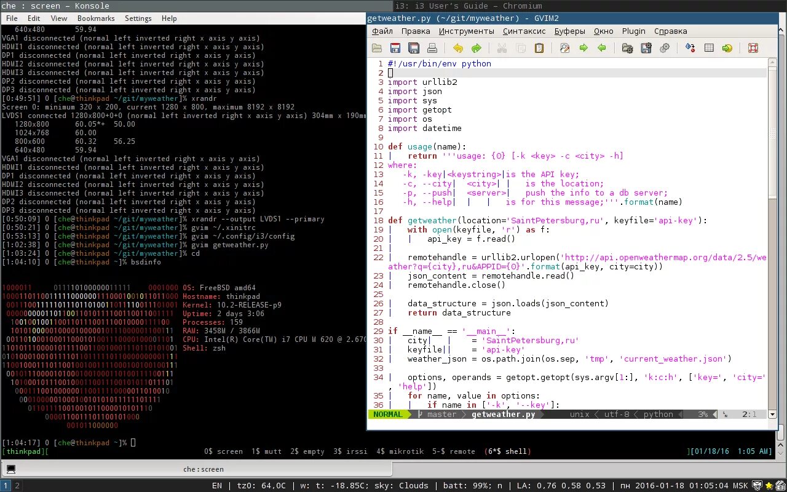Viewport: 787px width, 492px height.
Task: Open Konsole Edit menu
Action: (34, 18)
